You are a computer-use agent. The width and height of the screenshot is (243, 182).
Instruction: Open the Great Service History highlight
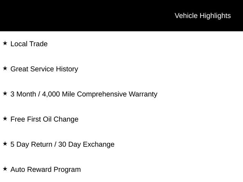pyautogui.click(x=44, y=69)
